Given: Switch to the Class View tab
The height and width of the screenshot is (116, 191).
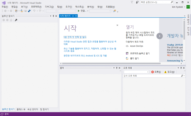Looking at the screenshot, I should click(x=21, y=109).
